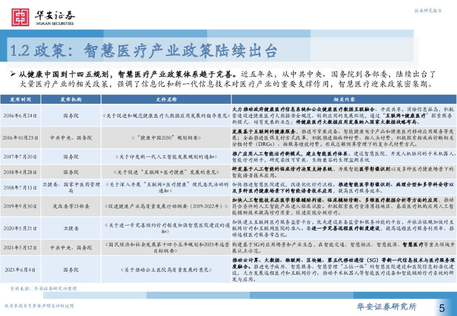The height and width of the screenshot is (316, 457).
Task: Click document title '国民经济和社会发展第十四个五年规划和2035年远景目标纲要'
Action: click(x=166, y=248)
